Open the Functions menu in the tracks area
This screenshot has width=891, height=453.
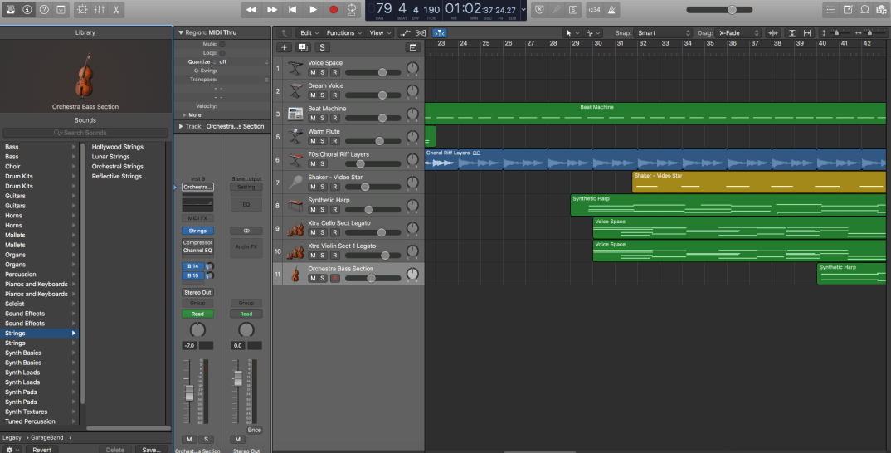343,33
